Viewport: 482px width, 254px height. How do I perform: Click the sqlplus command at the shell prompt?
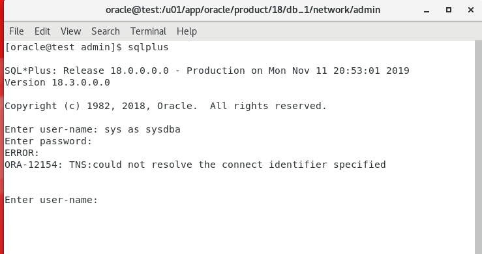(148, 47)
